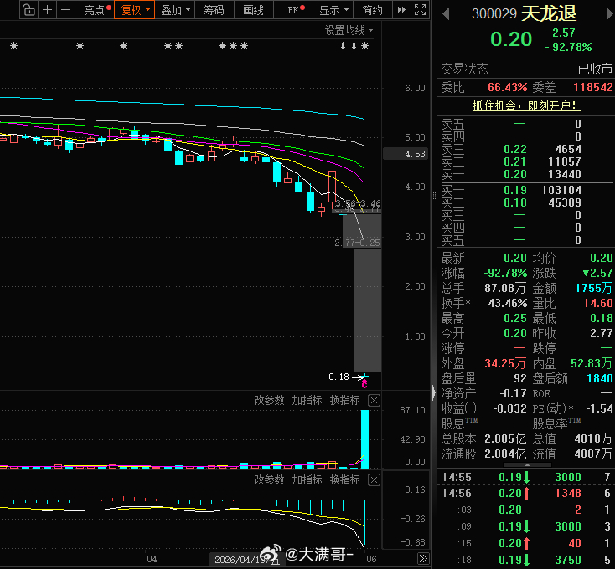Switch to 简约 simple mode
The width and height of the screenshot is (615, 569).
[373, 9]
